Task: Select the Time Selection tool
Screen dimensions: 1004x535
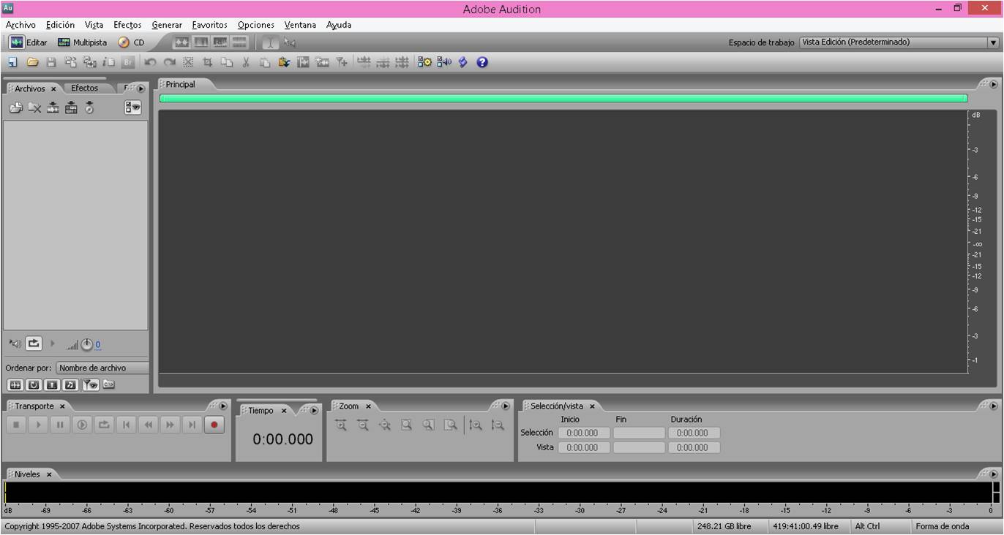Action: point(270,42)
